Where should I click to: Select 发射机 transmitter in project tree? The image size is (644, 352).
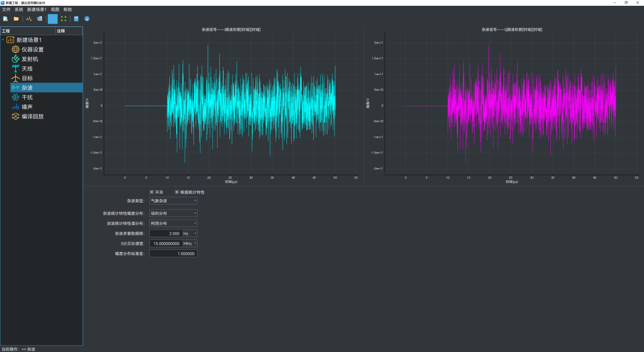tap(29, 59)
